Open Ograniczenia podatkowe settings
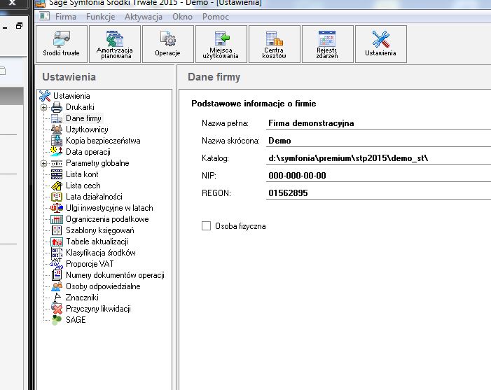Image resolution: width=491 pixels, height=390 pixels. tap(107, 219)
